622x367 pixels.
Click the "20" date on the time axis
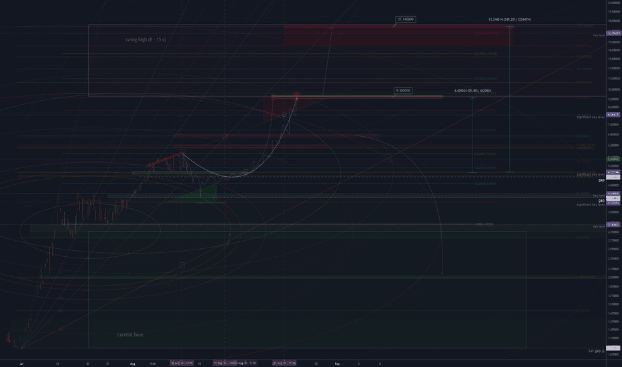pyautogui.click(x=87, y=364)
